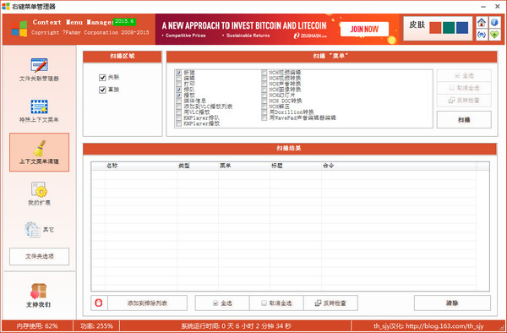Click the blue info icon
This screenshot has height=333, width=507.
(x=494, y=22)
